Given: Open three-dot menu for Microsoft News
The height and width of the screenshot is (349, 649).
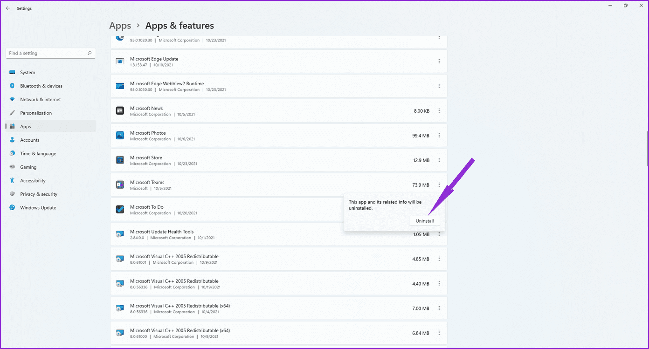Looking at the screenshot, I should pos(439,111).
